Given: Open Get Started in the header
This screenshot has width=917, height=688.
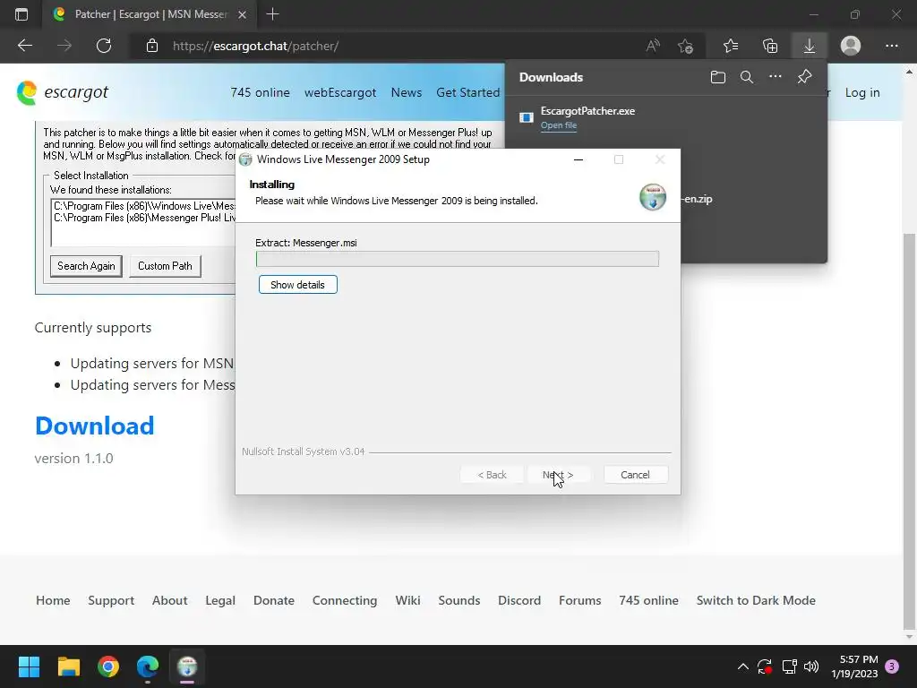Looking at the screenshot, I should 467,92.
